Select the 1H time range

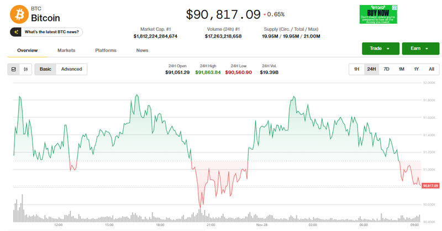(356, 69)
